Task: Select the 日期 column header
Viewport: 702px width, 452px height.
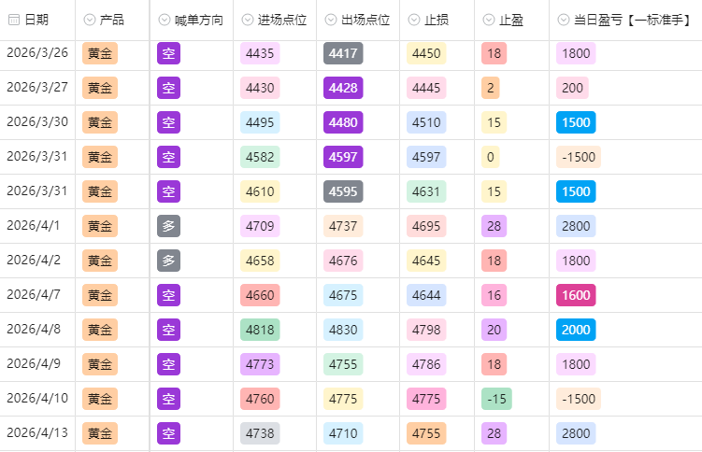Action: coord(36,20)
